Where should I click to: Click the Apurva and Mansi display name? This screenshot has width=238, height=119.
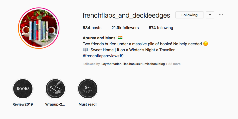(x=100, y=38)
